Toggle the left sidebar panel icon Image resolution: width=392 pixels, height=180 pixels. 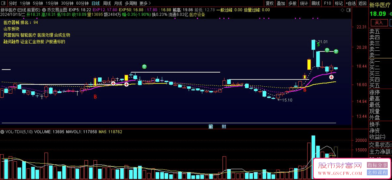tap(4, 4)
